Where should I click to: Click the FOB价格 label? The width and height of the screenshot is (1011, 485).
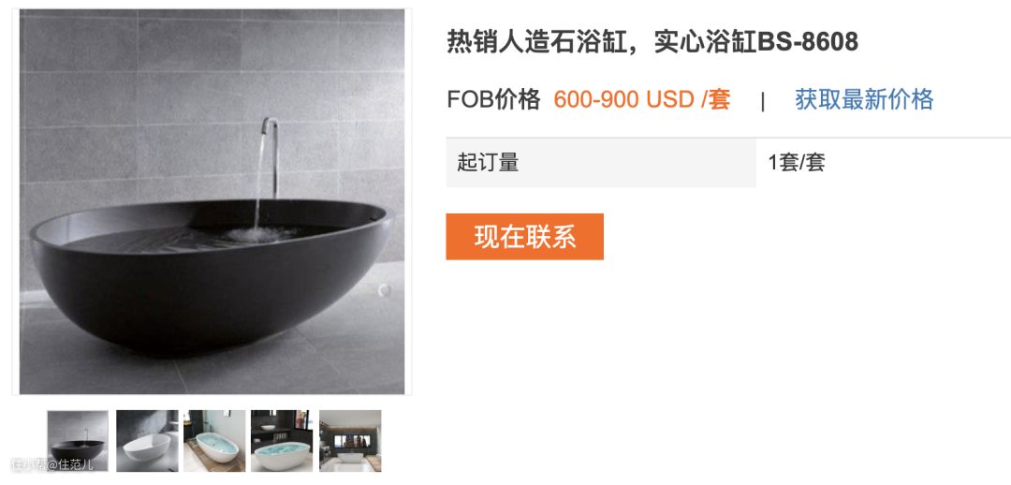tap(494, 99)
